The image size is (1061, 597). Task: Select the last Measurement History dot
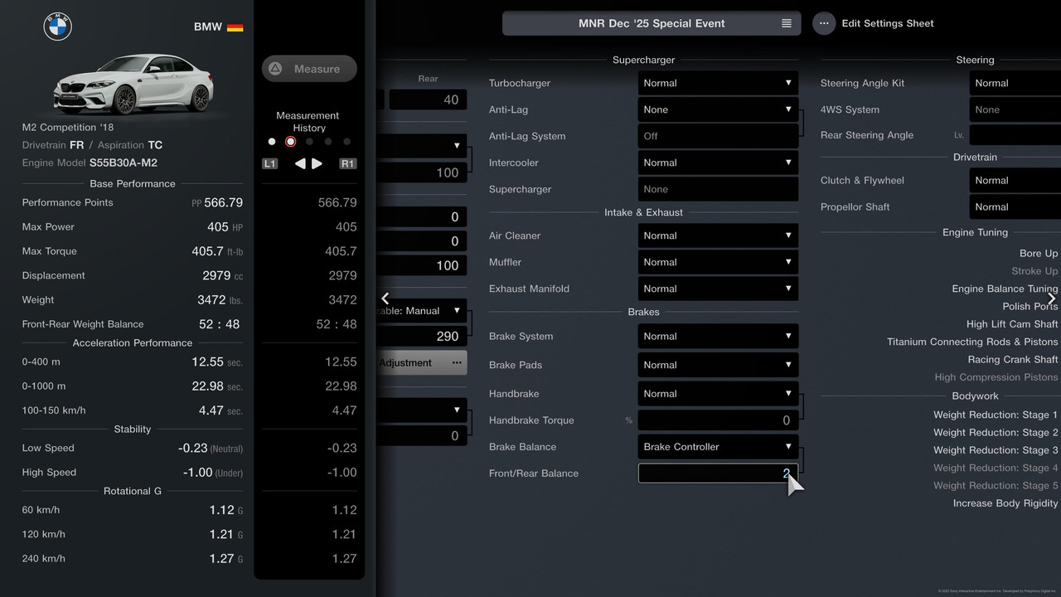[x=346, y=142]
